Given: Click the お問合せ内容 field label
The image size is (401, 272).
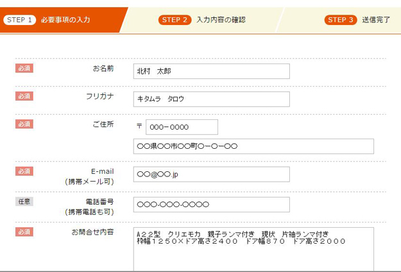Looking at the screenshot, I should tap(92, 232).
